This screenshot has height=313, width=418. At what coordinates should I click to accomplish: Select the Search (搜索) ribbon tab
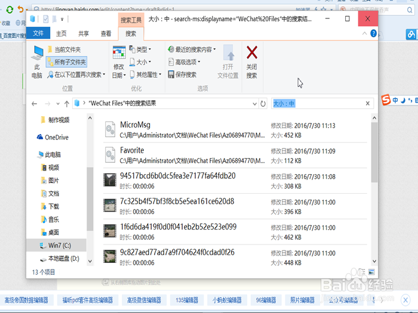[131, 33]
